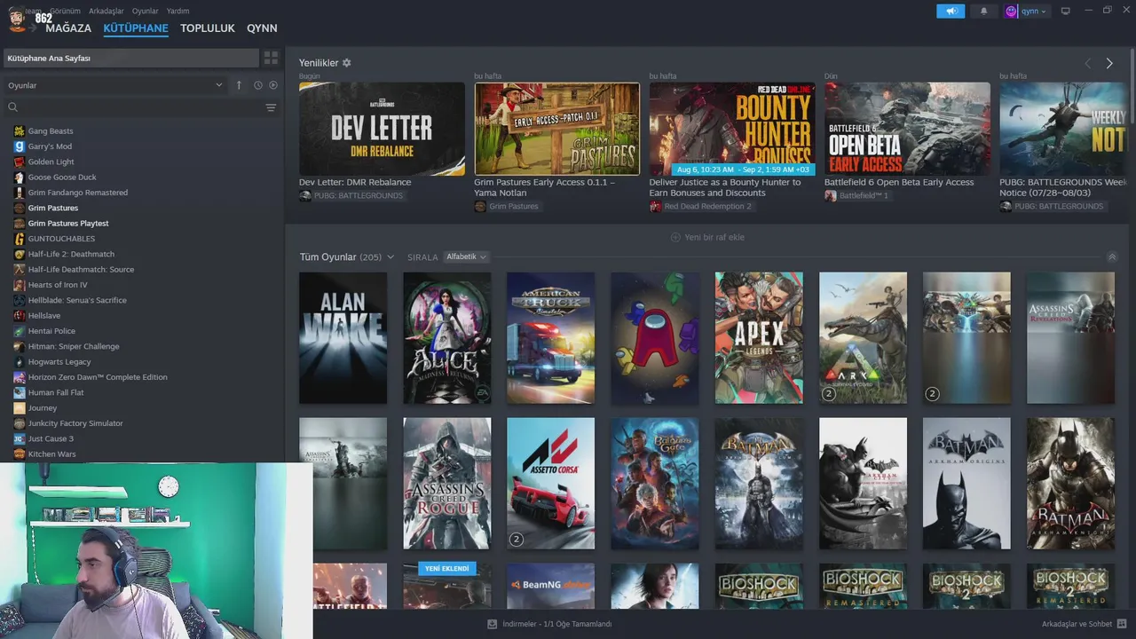Click Just Cause 3 game icon

[x=20, y=438]
